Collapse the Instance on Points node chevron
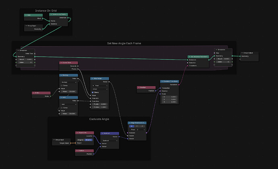Viewport: 278px width, 169px height. coord(51,14)
